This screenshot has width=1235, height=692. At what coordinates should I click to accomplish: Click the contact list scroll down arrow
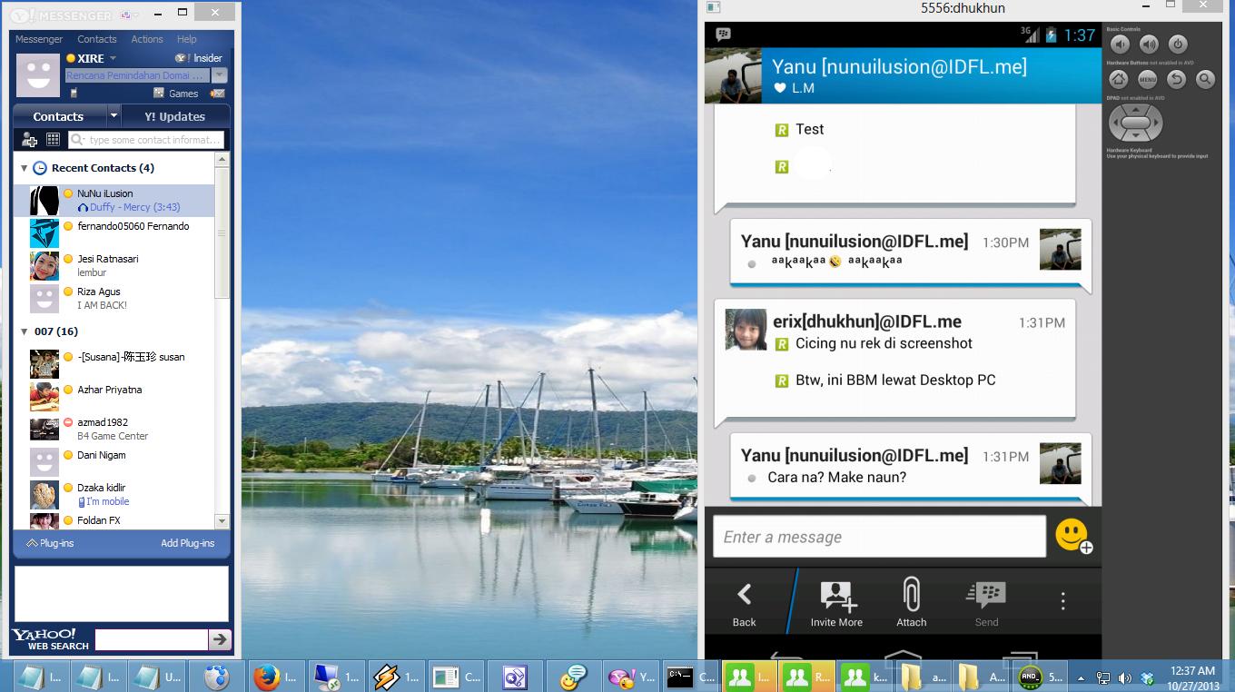pyautogui.click(x=222, y=521)
